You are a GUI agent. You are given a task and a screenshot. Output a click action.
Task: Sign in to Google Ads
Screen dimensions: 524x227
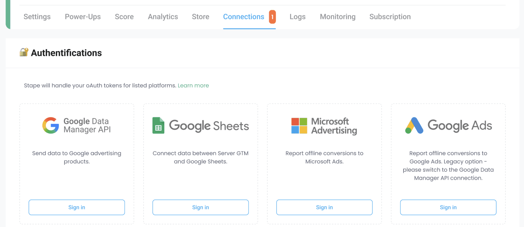click(x=448, y=207)
